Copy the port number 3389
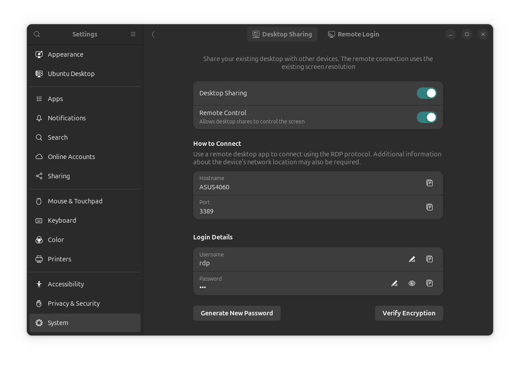Screen dimensions: 520x365 430,207
